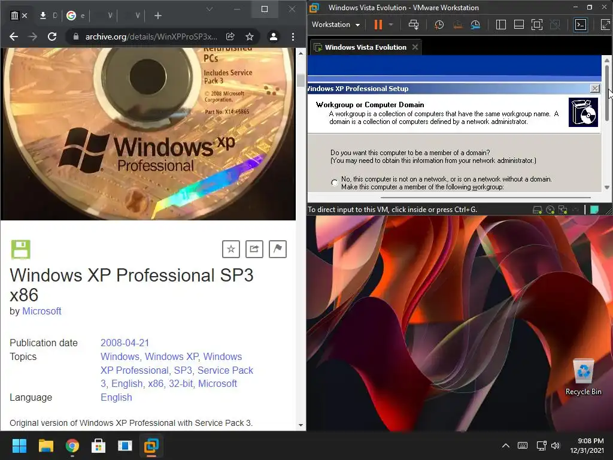Open the snapshot manager icon
Image resolution: width=613 pixels, height=460 pixels.
click(x=475, y=25)
